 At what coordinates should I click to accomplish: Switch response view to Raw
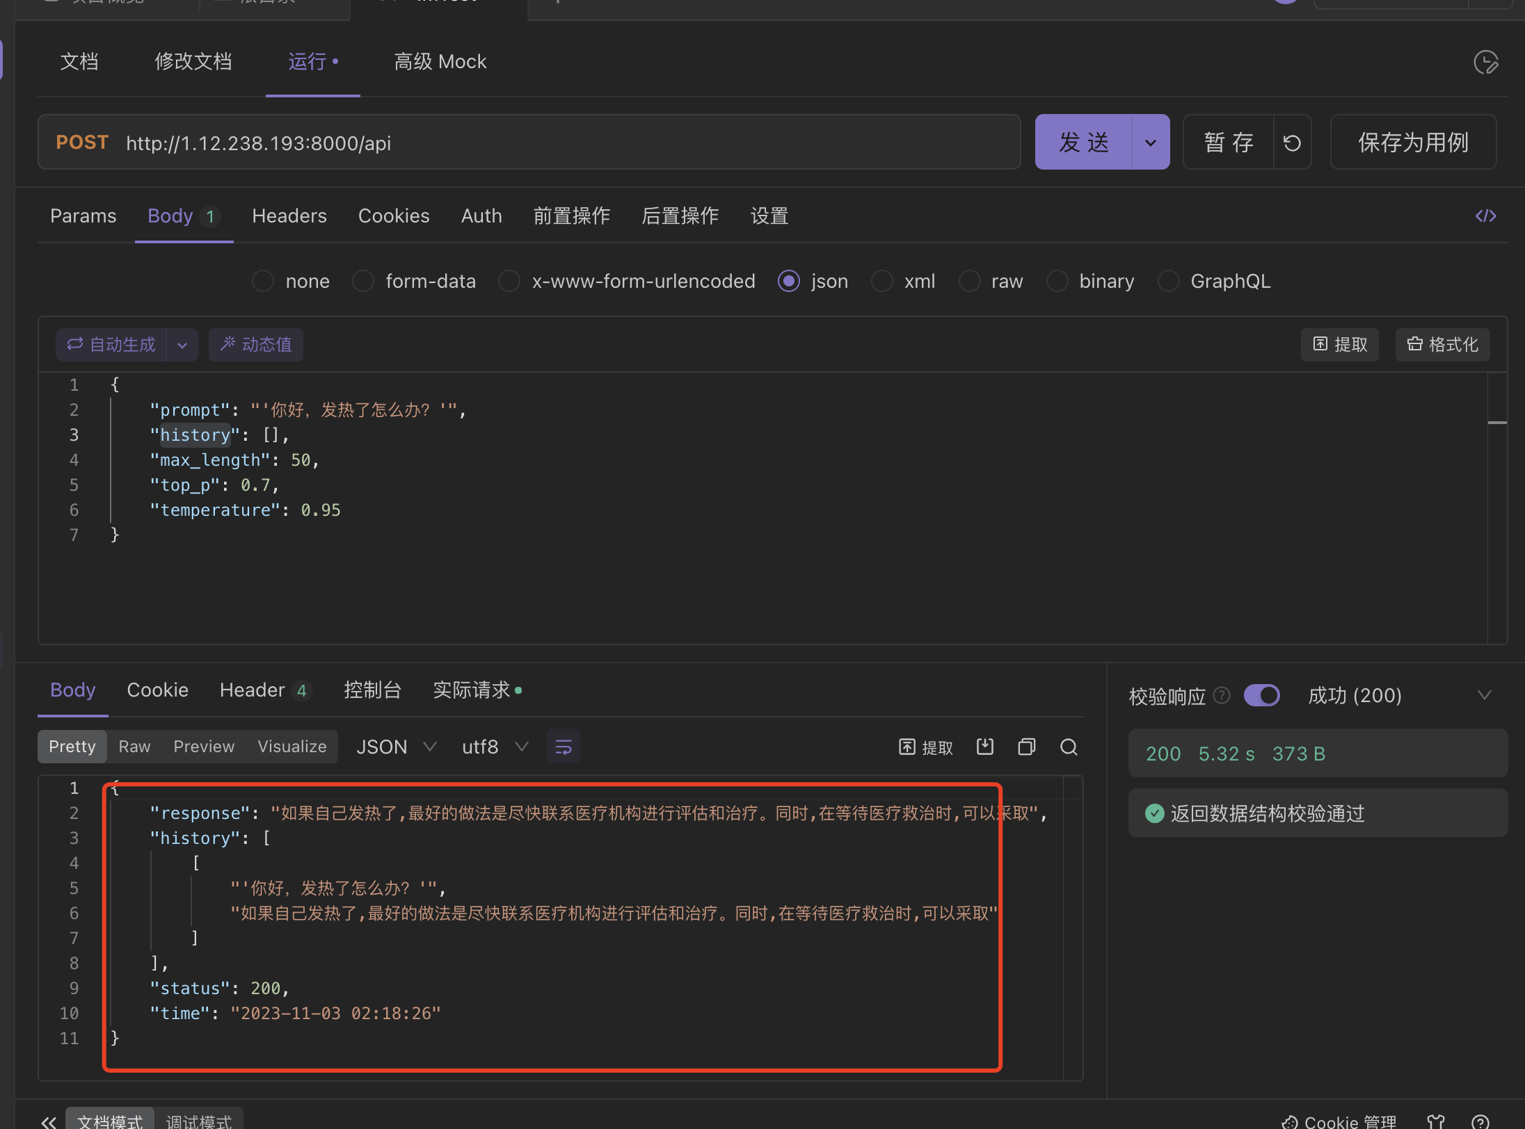[x=134, y=747]
